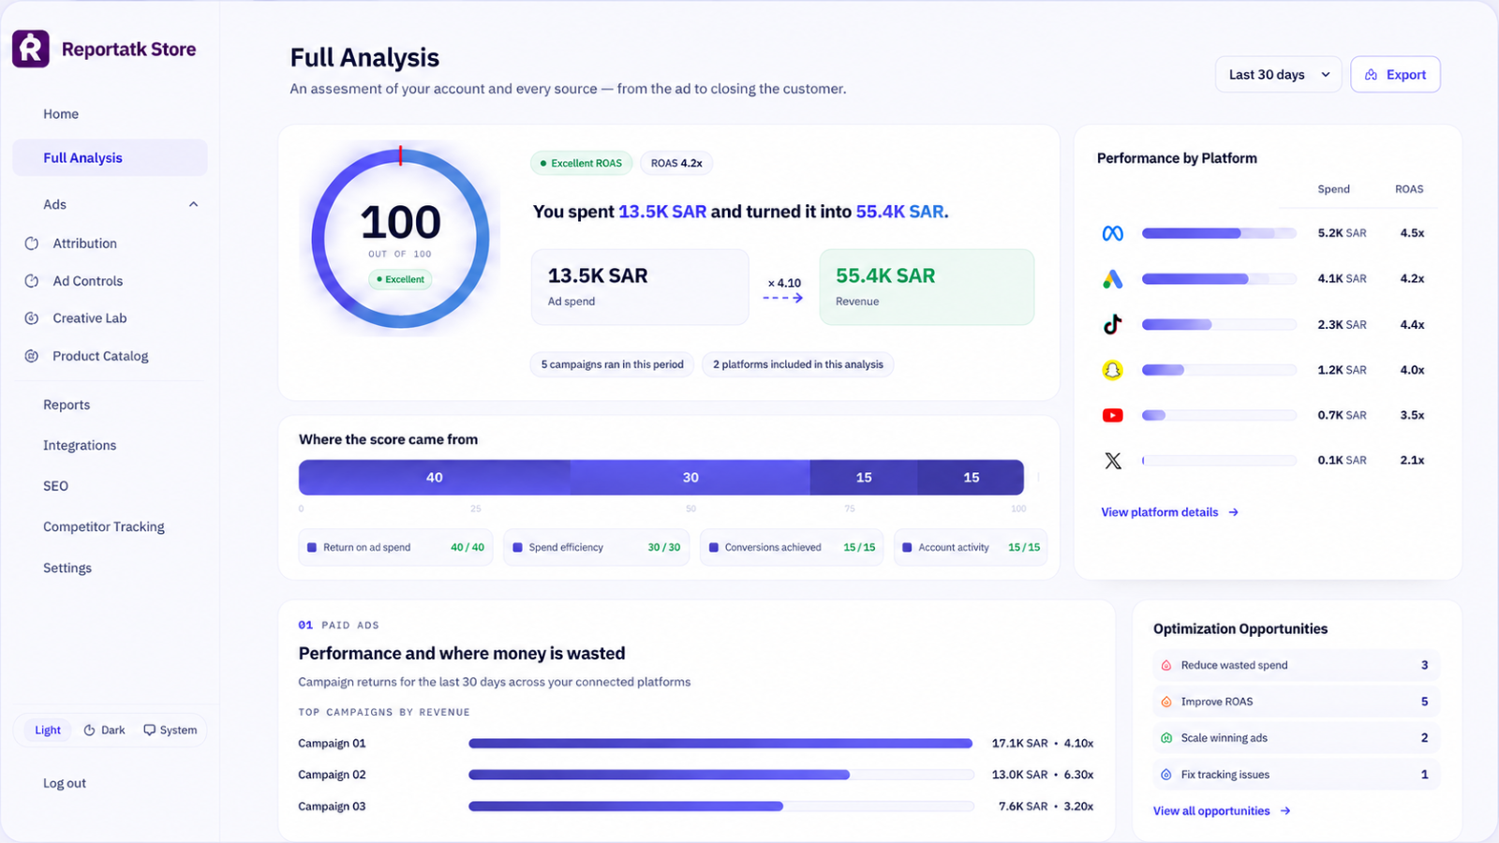Click the Google Ads platform icon
1499x843 pixels.
click(x=1113, y=279)
